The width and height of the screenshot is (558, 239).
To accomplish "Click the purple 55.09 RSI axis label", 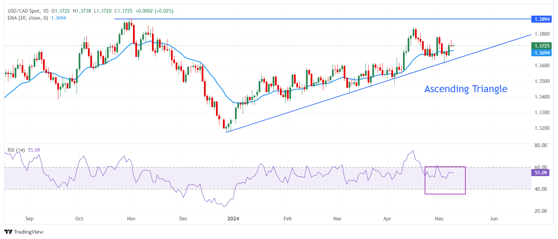I will pyautogui.click(x=540, y=173).
